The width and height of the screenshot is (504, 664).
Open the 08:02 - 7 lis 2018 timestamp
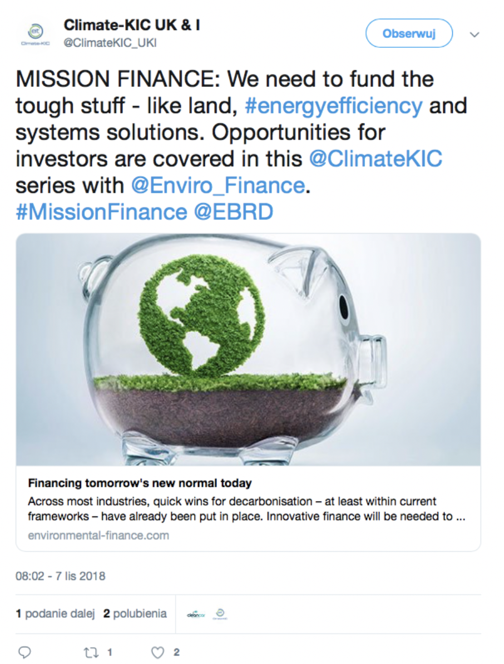point(61,576)
